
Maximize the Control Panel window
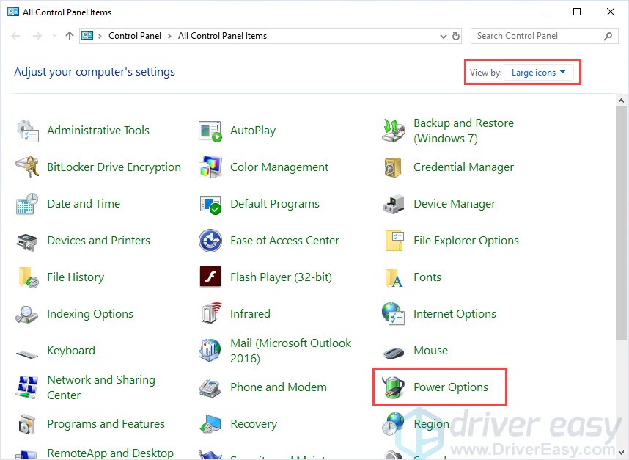pos(577,12)
